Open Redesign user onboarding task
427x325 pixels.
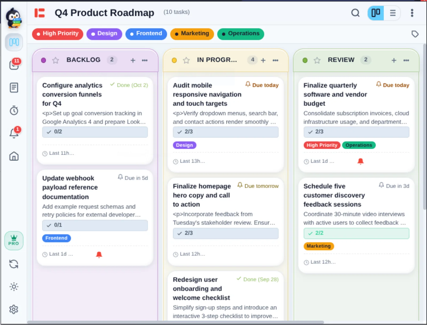point(201,289)
